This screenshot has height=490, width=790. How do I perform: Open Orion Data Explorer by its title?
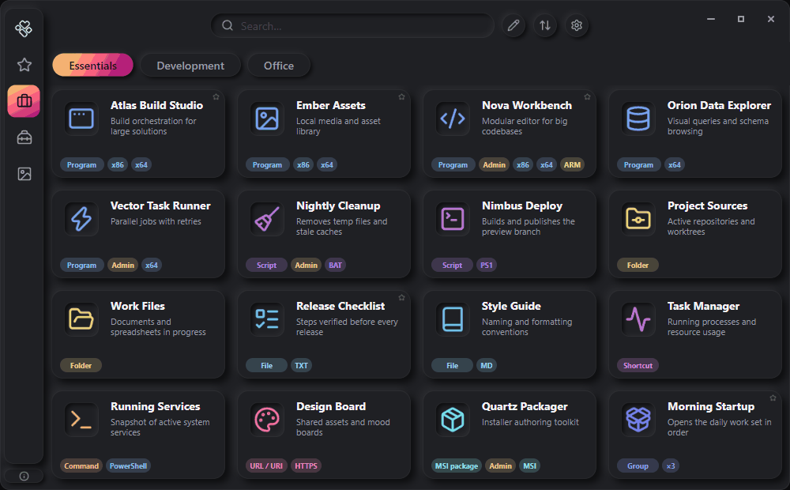coord(719,105)
